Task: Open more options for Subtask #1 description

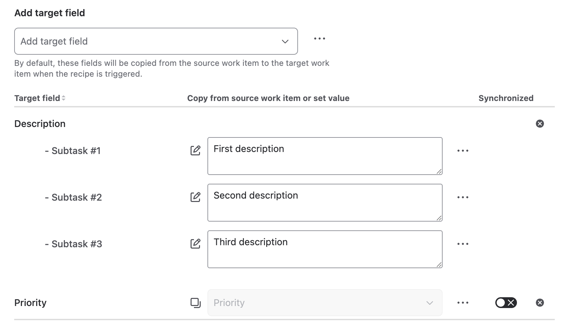Action: 463,151
